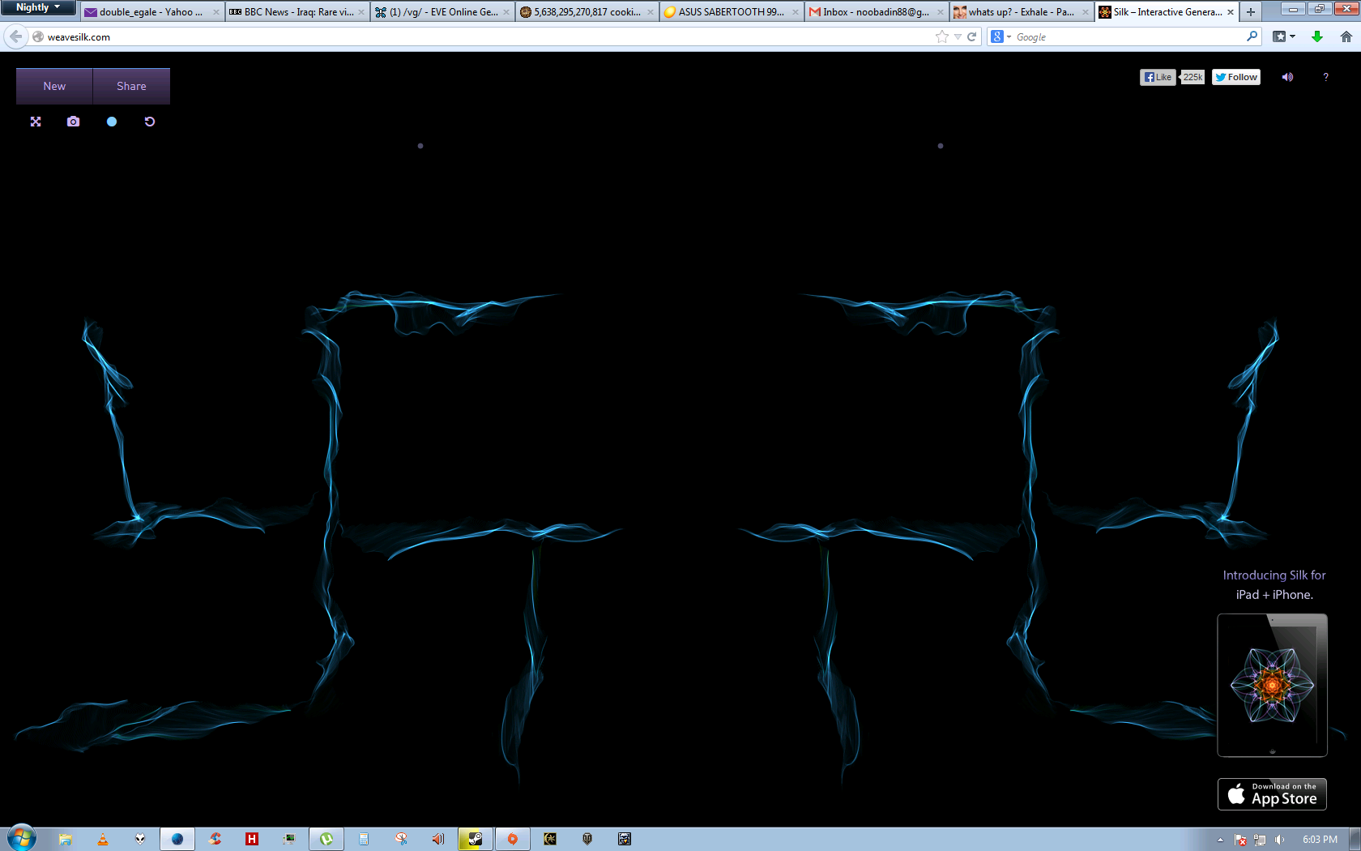Switch to the /vg/ EVE Online tab
The width and height of the screenshot is (1361, 851).
pos(442,12)
